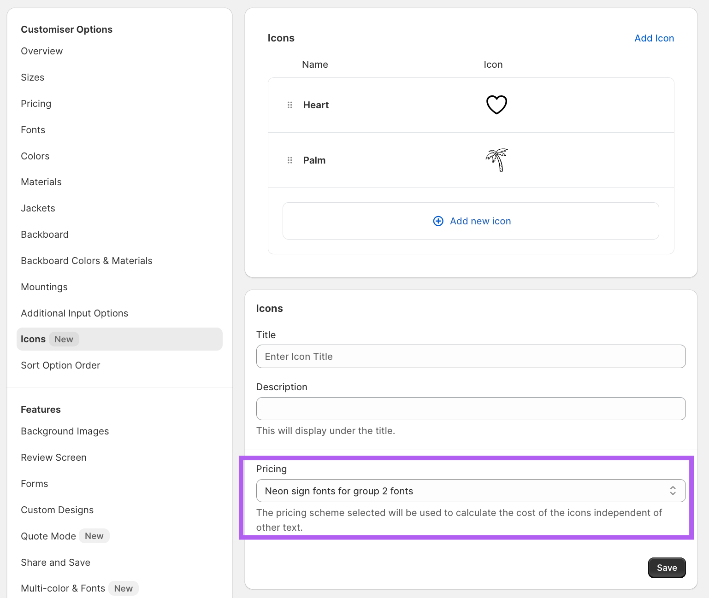Screen dimensions: 709x598
Task: Select the Heart icon row name
Action: coord(316,105)
